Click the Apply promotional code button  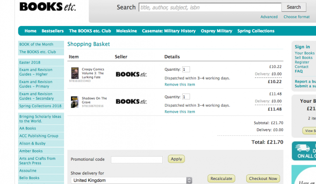[176, 159]
